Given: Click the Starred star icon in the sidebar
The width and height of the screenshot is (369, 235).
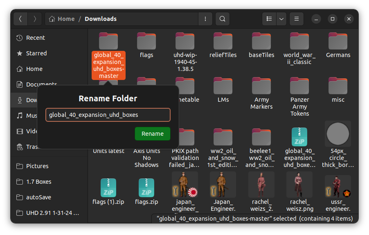Looking at the screenshot, I should point(20,53).
